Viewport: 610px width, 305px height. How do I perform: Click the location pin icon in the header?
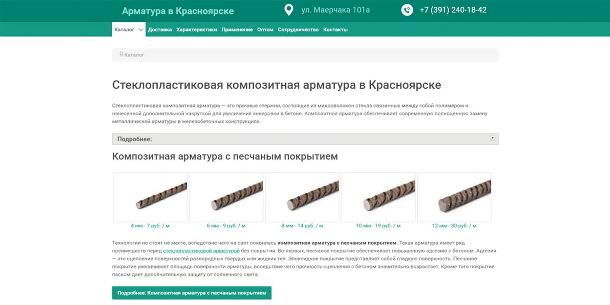[288, 10]
